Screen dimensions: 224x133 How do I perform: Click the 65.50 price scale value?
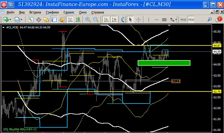pos(217,32)
